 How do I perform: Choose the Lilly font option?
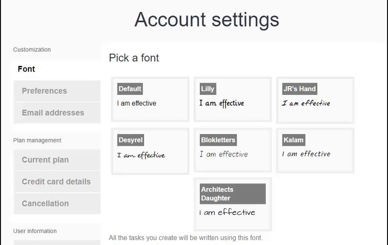pyautogui.click(x=233, y=99)
